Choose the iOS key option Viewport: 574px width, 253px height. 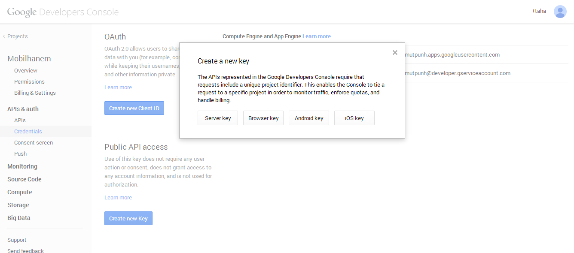pyautogui.click(x=354, y=118)
